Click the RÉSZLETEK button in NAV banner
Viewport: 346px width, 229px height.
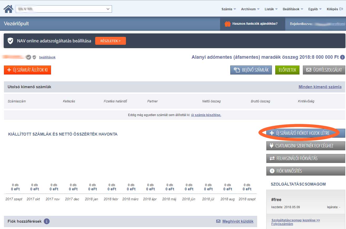pos(110,41)
